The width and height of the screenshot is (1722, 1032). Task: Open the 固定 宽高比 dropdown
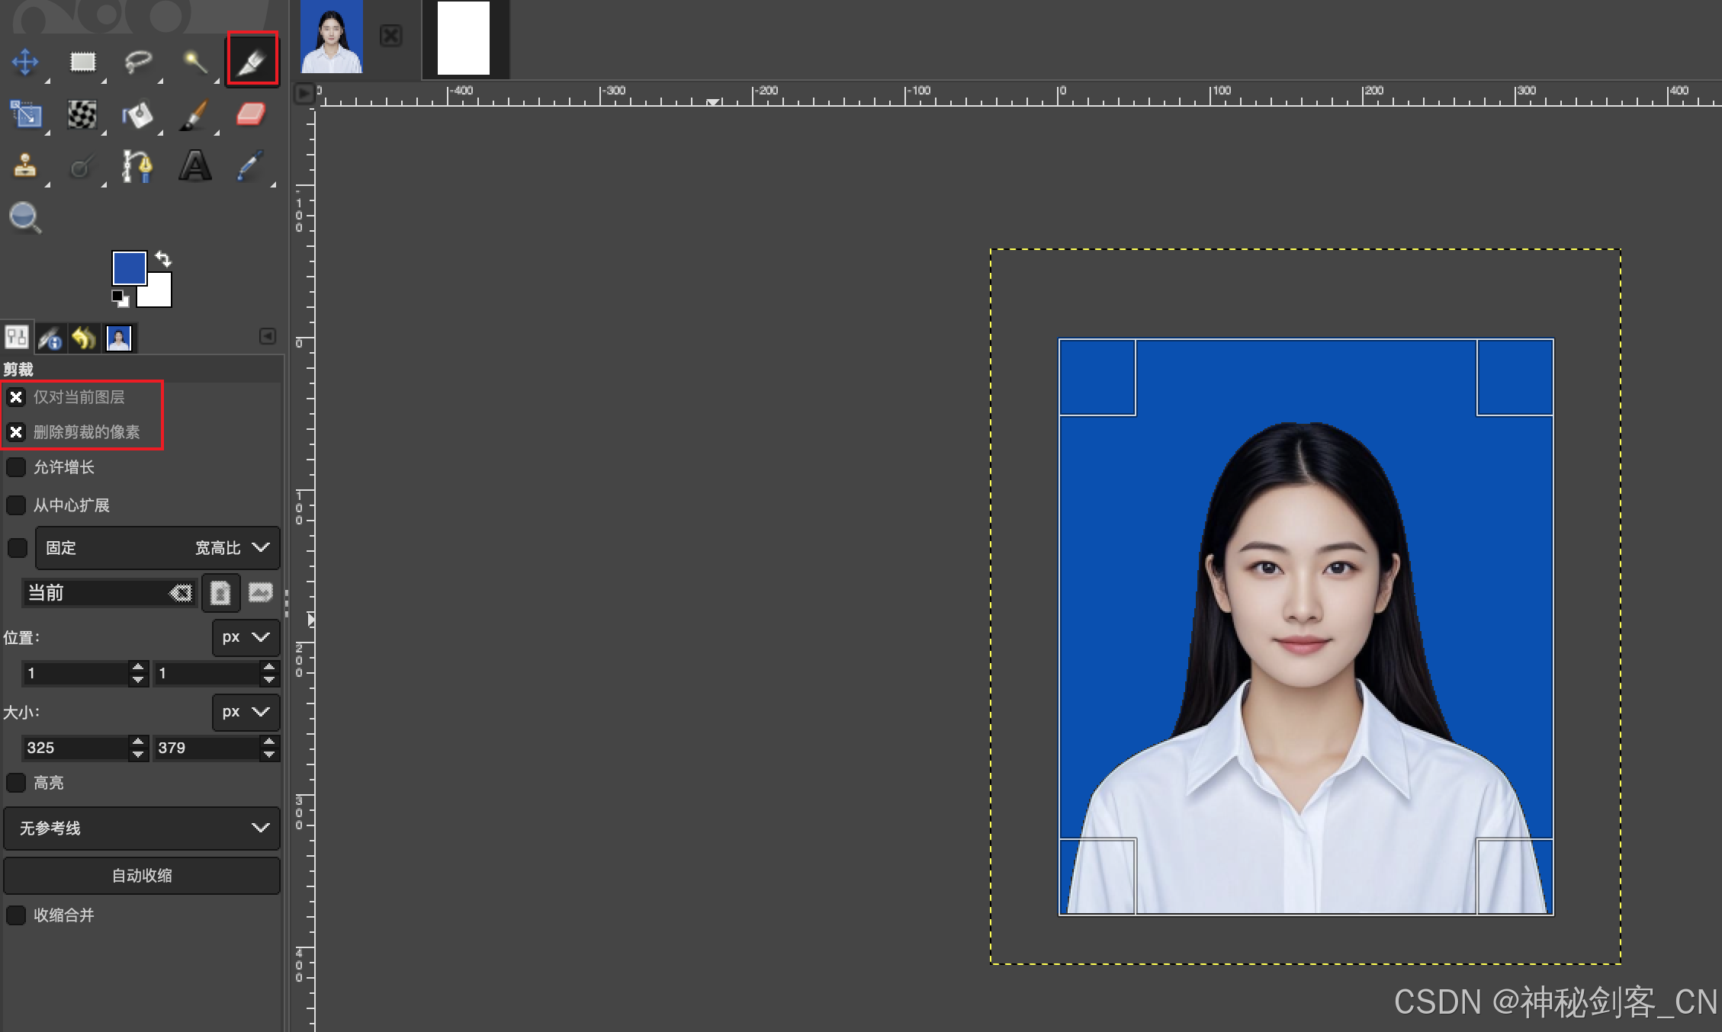(x=157, y=548)
